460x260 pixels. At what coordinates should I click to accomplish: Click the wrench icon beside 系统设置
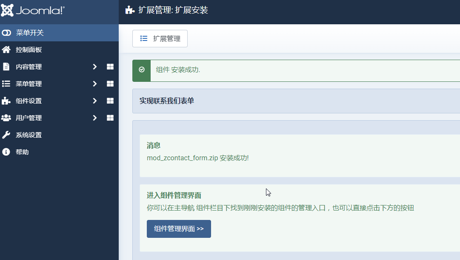tap(6, 135)
